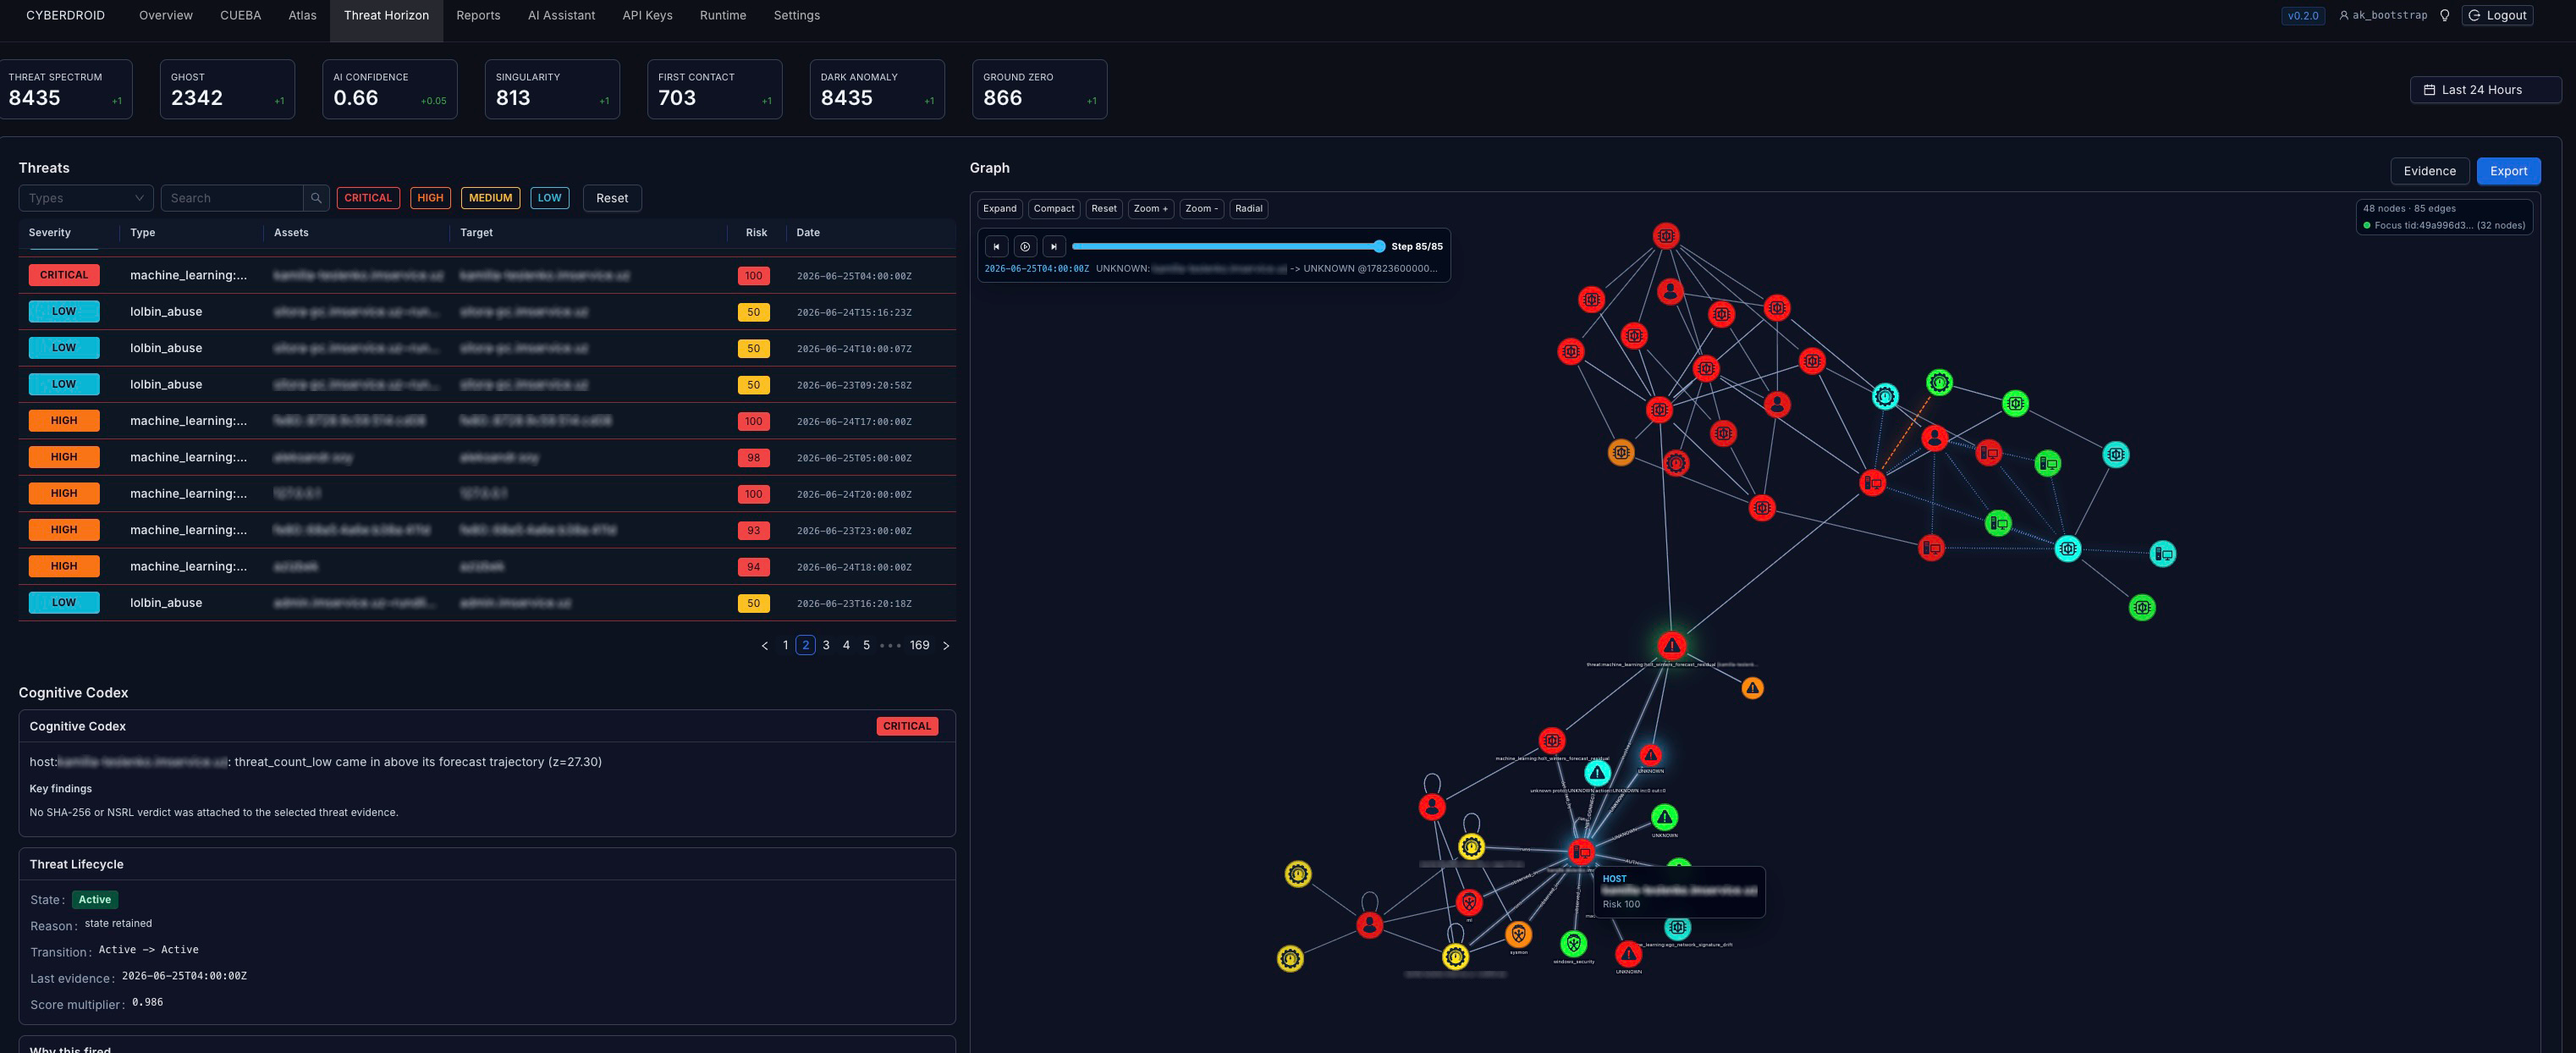Select the red host hub node above HOST tooltip

click(1581, 853)
